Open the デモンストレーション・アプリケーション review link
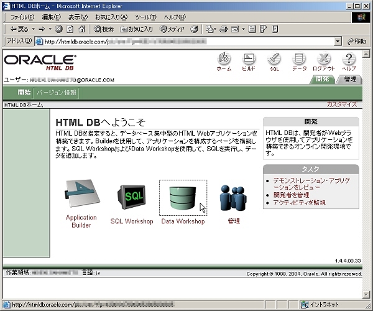Viewport: 373px width, 311px height. (x=311, y=183)
